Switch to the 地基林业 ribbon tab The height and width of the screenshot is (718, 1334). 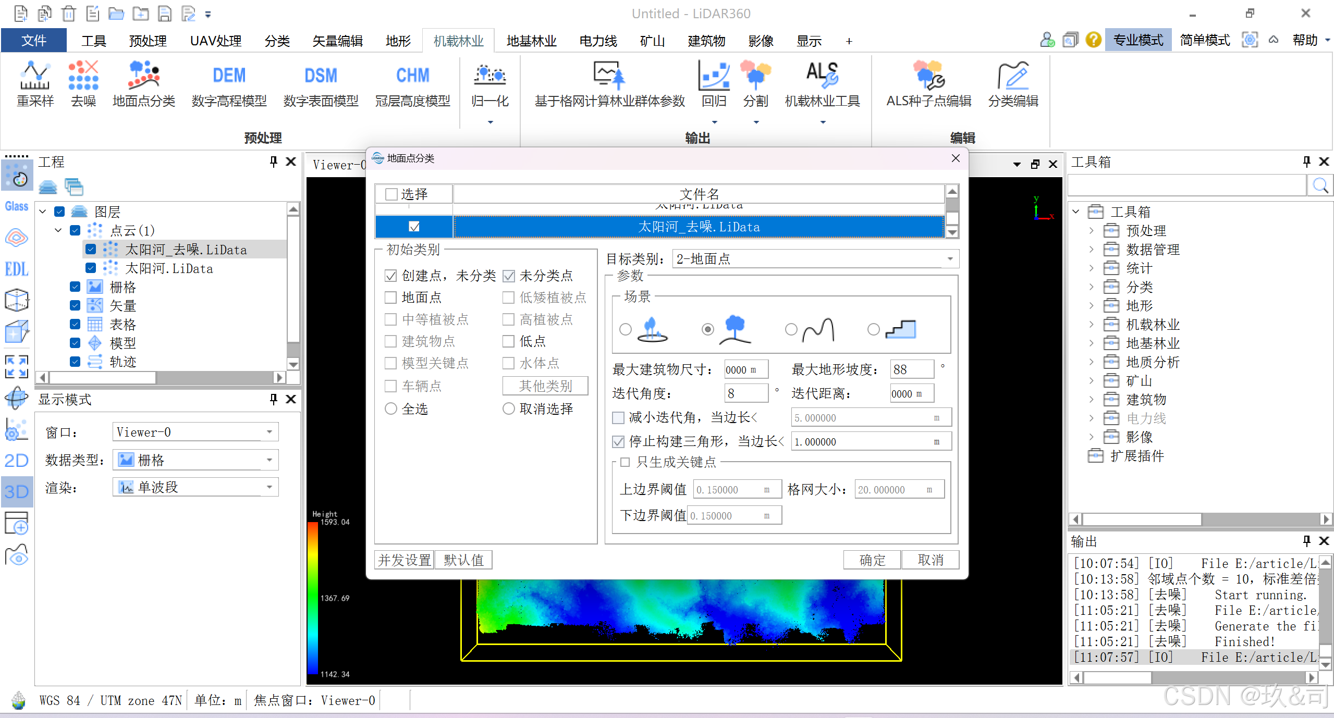(x=531, y=41)
